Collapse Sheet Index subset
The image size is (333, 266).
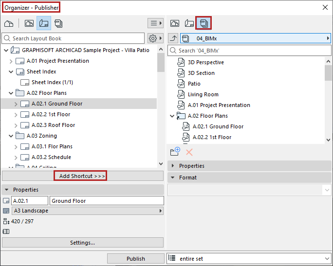pos(11,71)
